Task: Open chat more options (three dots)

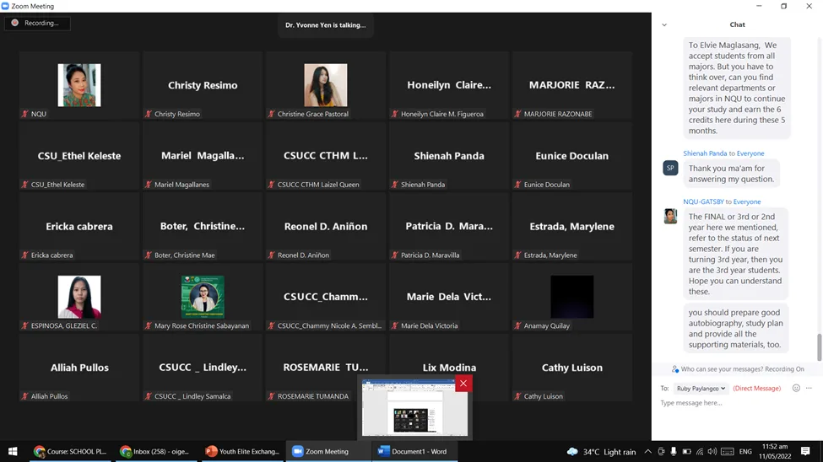Action: tap(809, 389)
